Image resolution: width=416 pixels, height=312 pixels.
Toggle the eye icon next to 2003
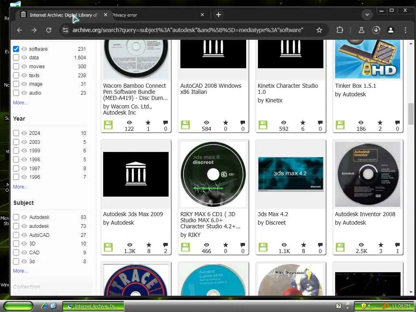click(24, 142)
